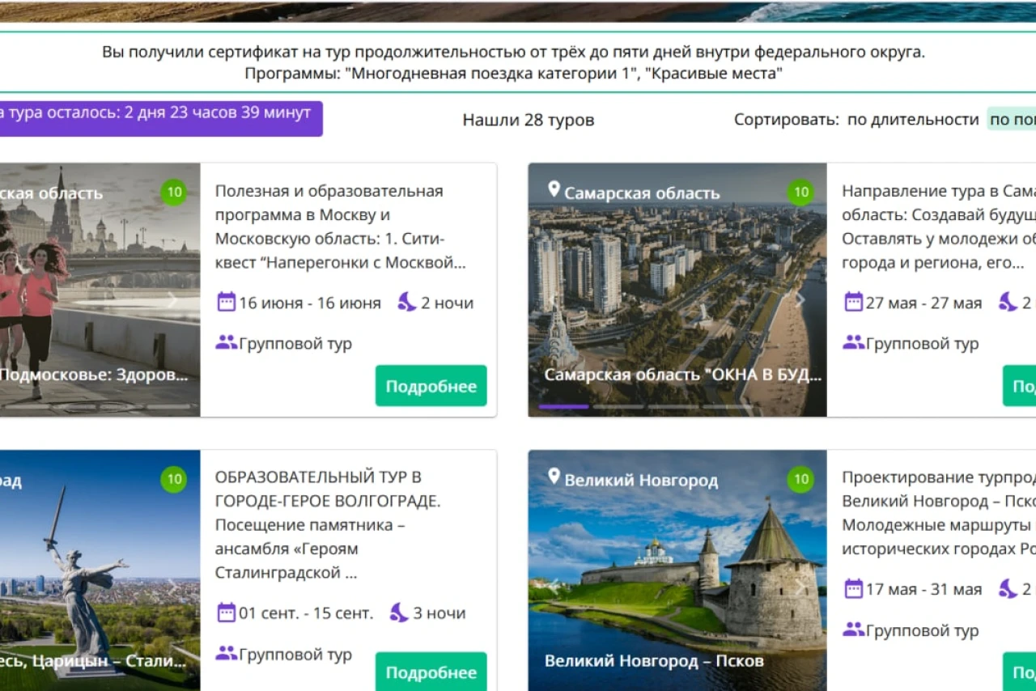Image resolution: width=1036 pixels, height=691 pixels.
Task: Click the moon icon next to 3 ночи
Action: tap(399, 612)
